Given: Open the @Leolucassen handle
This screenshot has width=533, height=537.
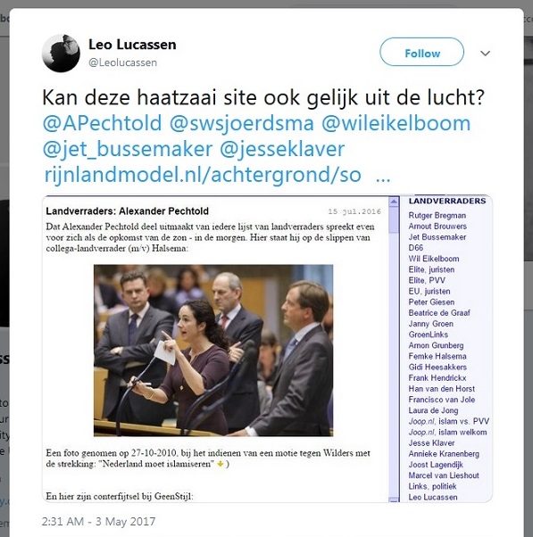Looking at the screenshot, I should 122,62.
